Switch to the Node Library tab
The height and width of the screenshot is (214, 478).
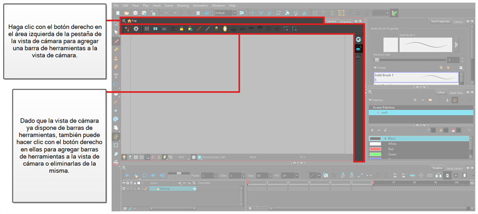(454, 168)
